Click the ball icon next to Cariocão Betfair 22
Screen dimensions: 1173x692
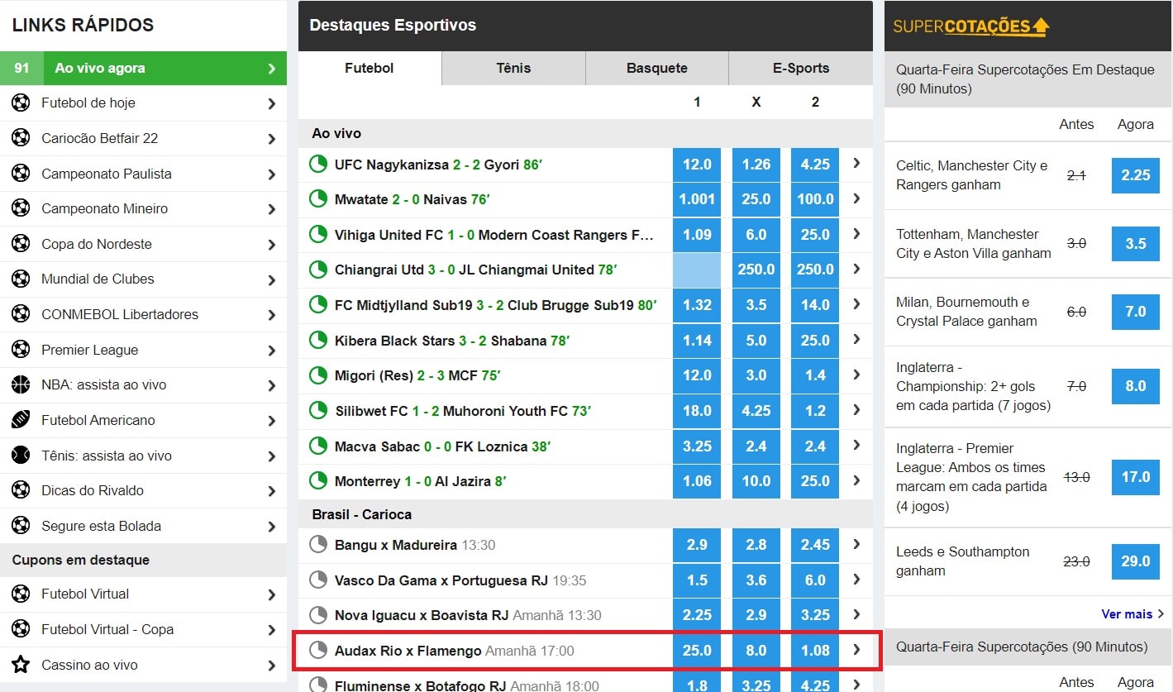[x=21, y=138]
